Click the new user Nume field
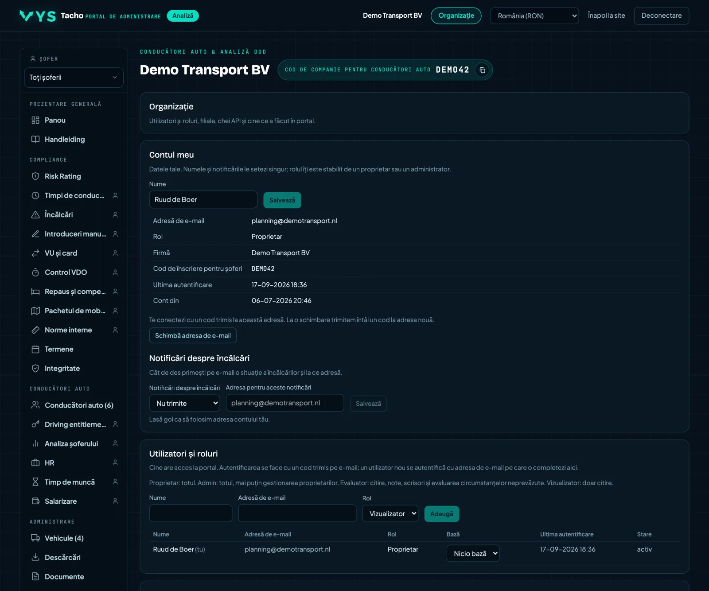Image resolution: width=709 pixels, height=591 pixels. pyautogui.click(x=191, y=513)
